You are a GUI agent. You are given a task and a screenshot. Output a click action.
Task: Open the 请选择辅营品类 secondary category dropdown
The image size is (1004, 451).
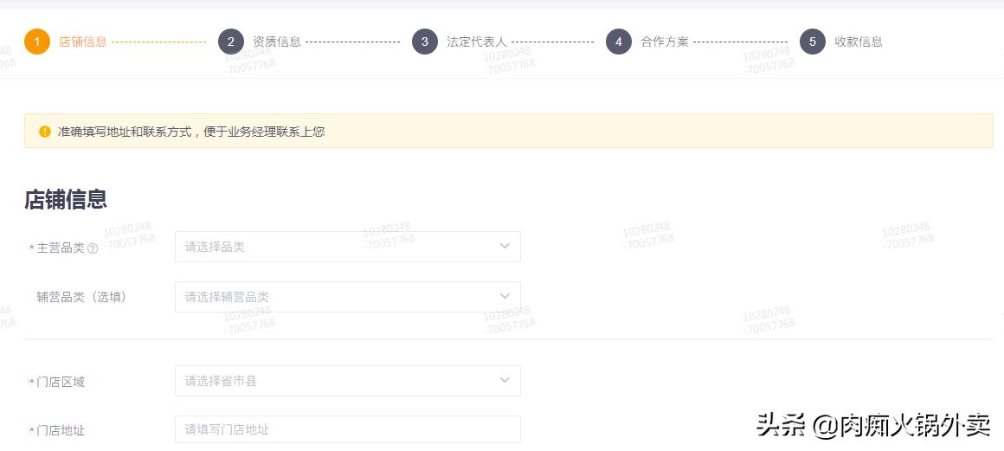pos(338,297)
